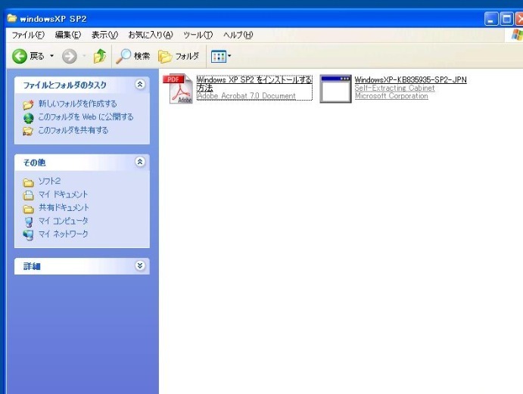This screenshot has height=394, width=523.
Task: Click the Forward arrow toolbar button
Action: 69,56
